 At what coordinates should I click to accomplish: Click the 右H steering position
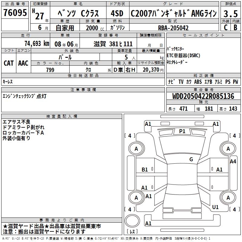pyautogui.click(x=131, y=70)
